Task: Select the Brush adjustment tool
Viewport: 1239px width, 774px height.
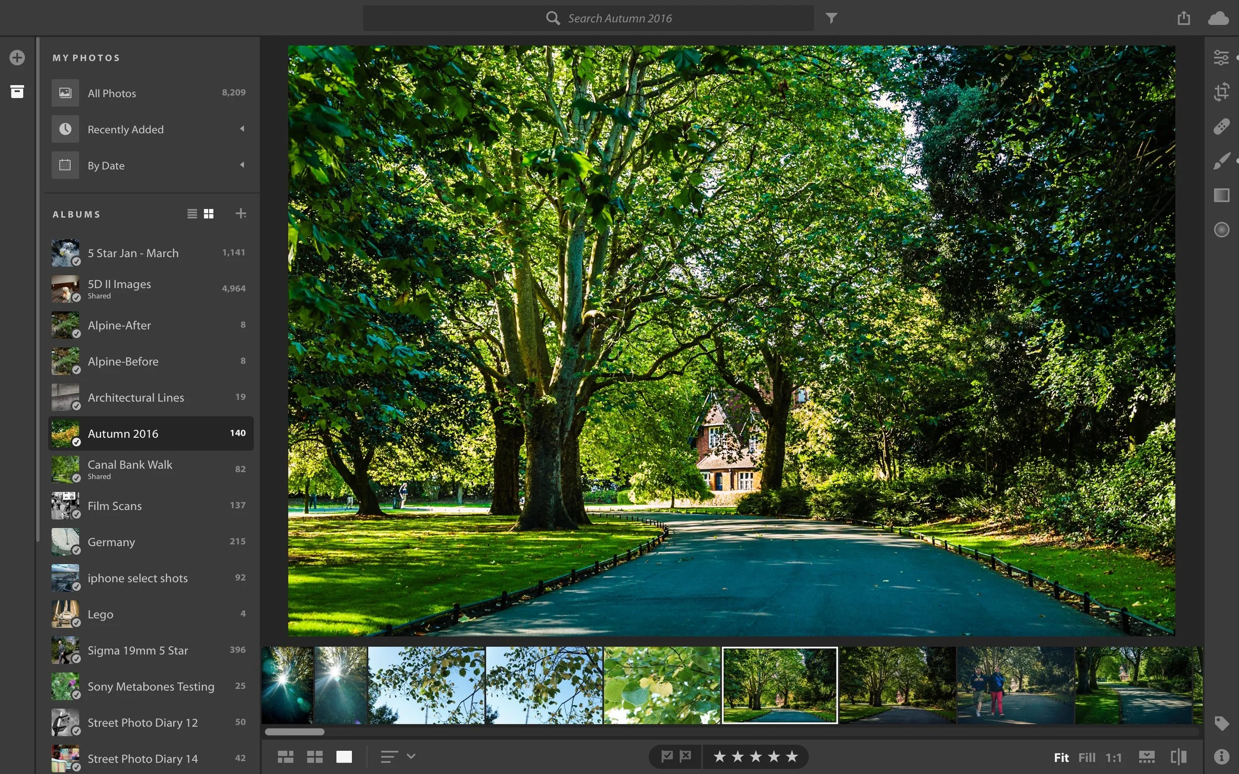Action: tap(1221, 161)
